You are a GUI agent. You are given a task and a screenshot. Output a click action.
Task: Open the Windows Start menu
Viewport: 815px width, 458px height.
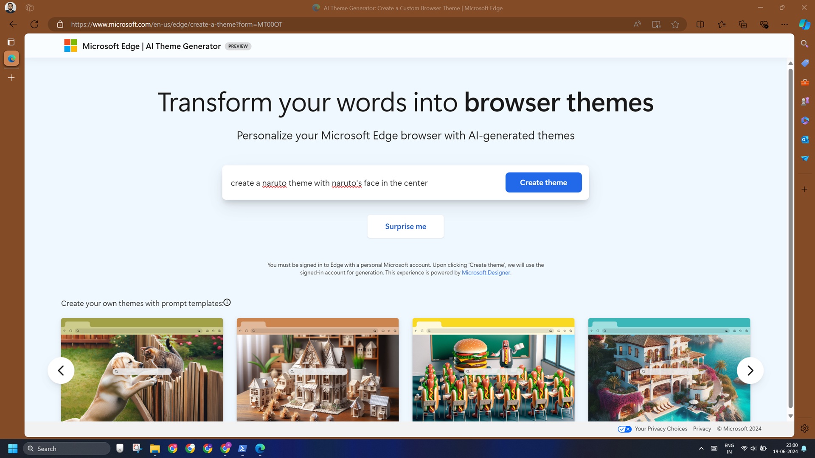(x=13, y=448)
